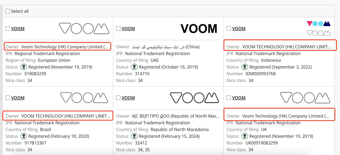This screenshot has width=340, height=155.
Task: Check the VOOM North Macedonia card checkbox
Action: click(118, 98)
